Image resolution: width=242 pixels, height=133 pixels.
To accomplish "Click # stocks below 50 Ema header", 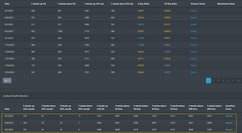I will coord(178,107).
